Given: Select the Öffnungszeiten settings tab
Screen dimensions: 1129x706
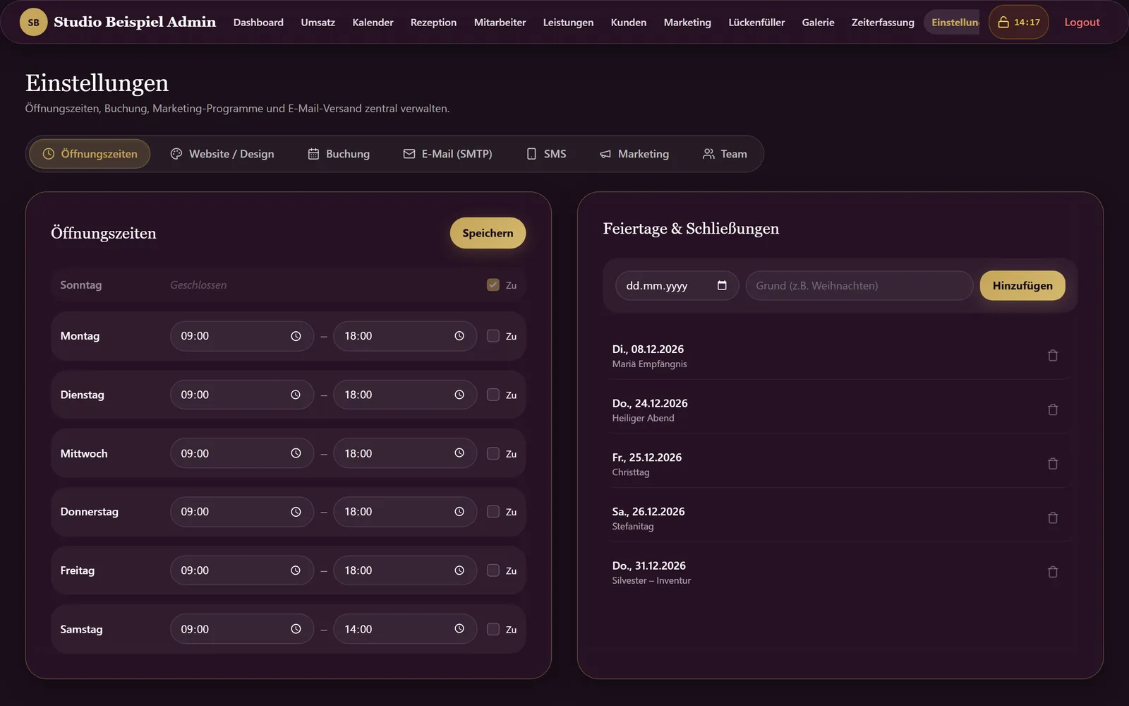Looking at the screenshot, I should (90, 154).
